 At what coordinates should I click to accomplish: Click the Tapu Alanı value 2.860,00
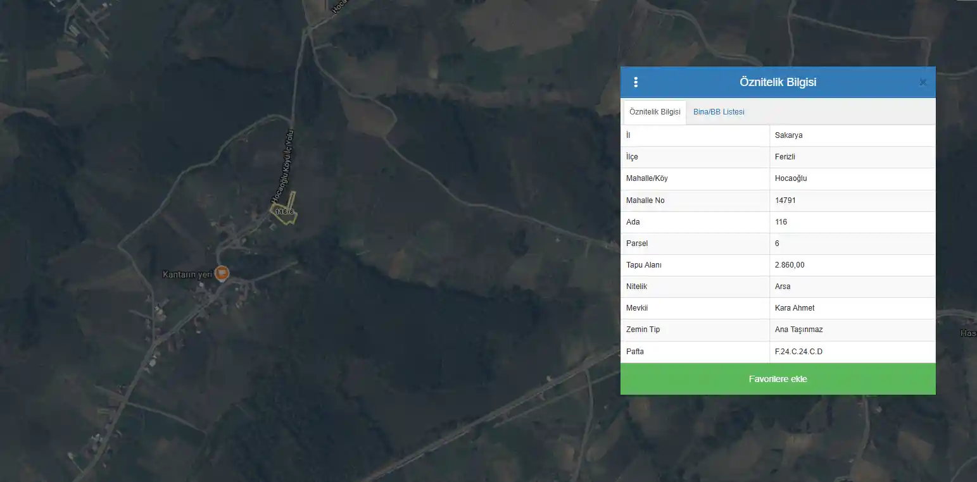(x=790, y=265)
